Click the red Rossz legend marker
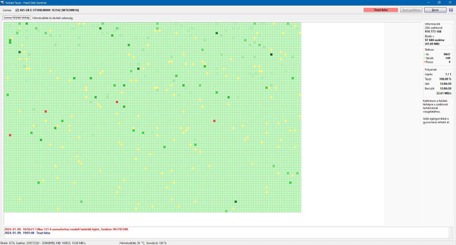The image size is (456, 245). (425, 62)
